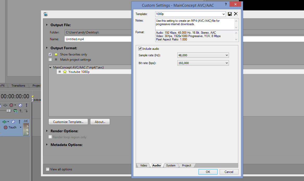304x181 pixels.
Task: Click the yellow star beside Youtube 1080p
Action: pyautogui.click(x=65, y=72)
